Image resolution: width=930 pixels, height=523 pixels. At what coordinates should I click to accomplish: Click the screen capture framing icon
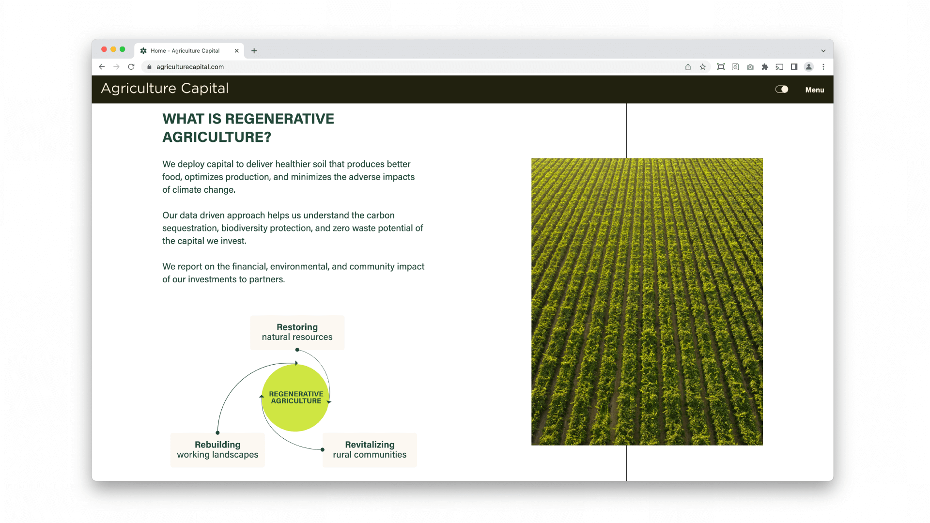tap(721, 67)
